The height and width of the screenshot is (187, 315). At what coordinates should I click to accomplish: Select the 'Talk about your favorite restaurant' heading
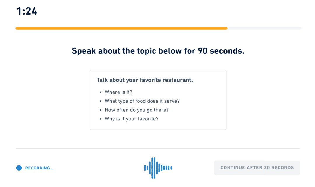(145, 80)
